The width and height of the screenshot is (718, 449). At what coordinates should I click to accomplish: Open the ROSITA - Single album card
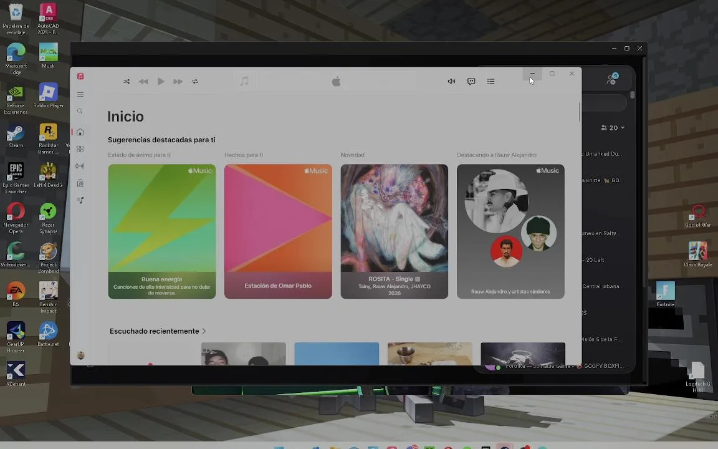tap(395, 231)
